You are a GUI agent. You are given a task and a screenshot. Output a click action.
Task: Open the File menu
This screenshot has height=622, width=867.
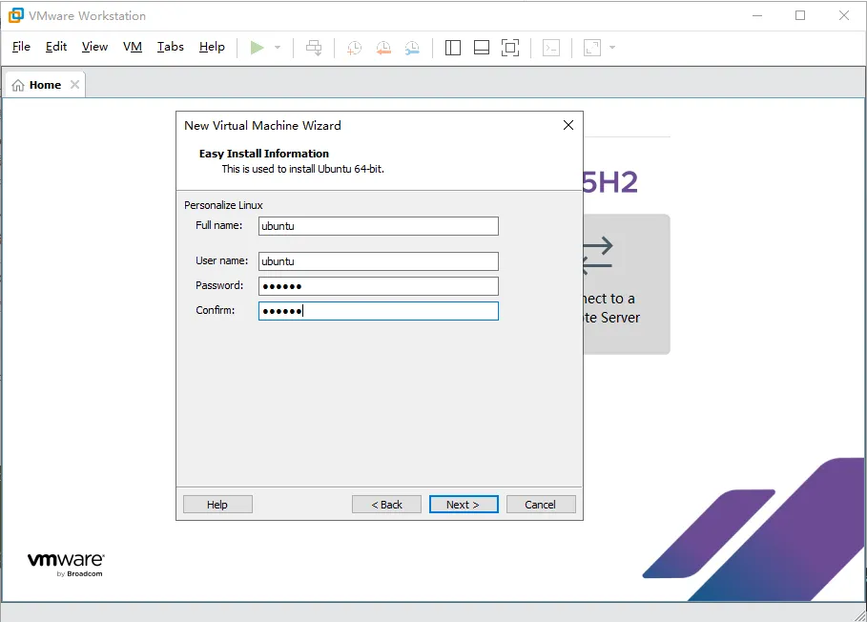coord(21,47)
